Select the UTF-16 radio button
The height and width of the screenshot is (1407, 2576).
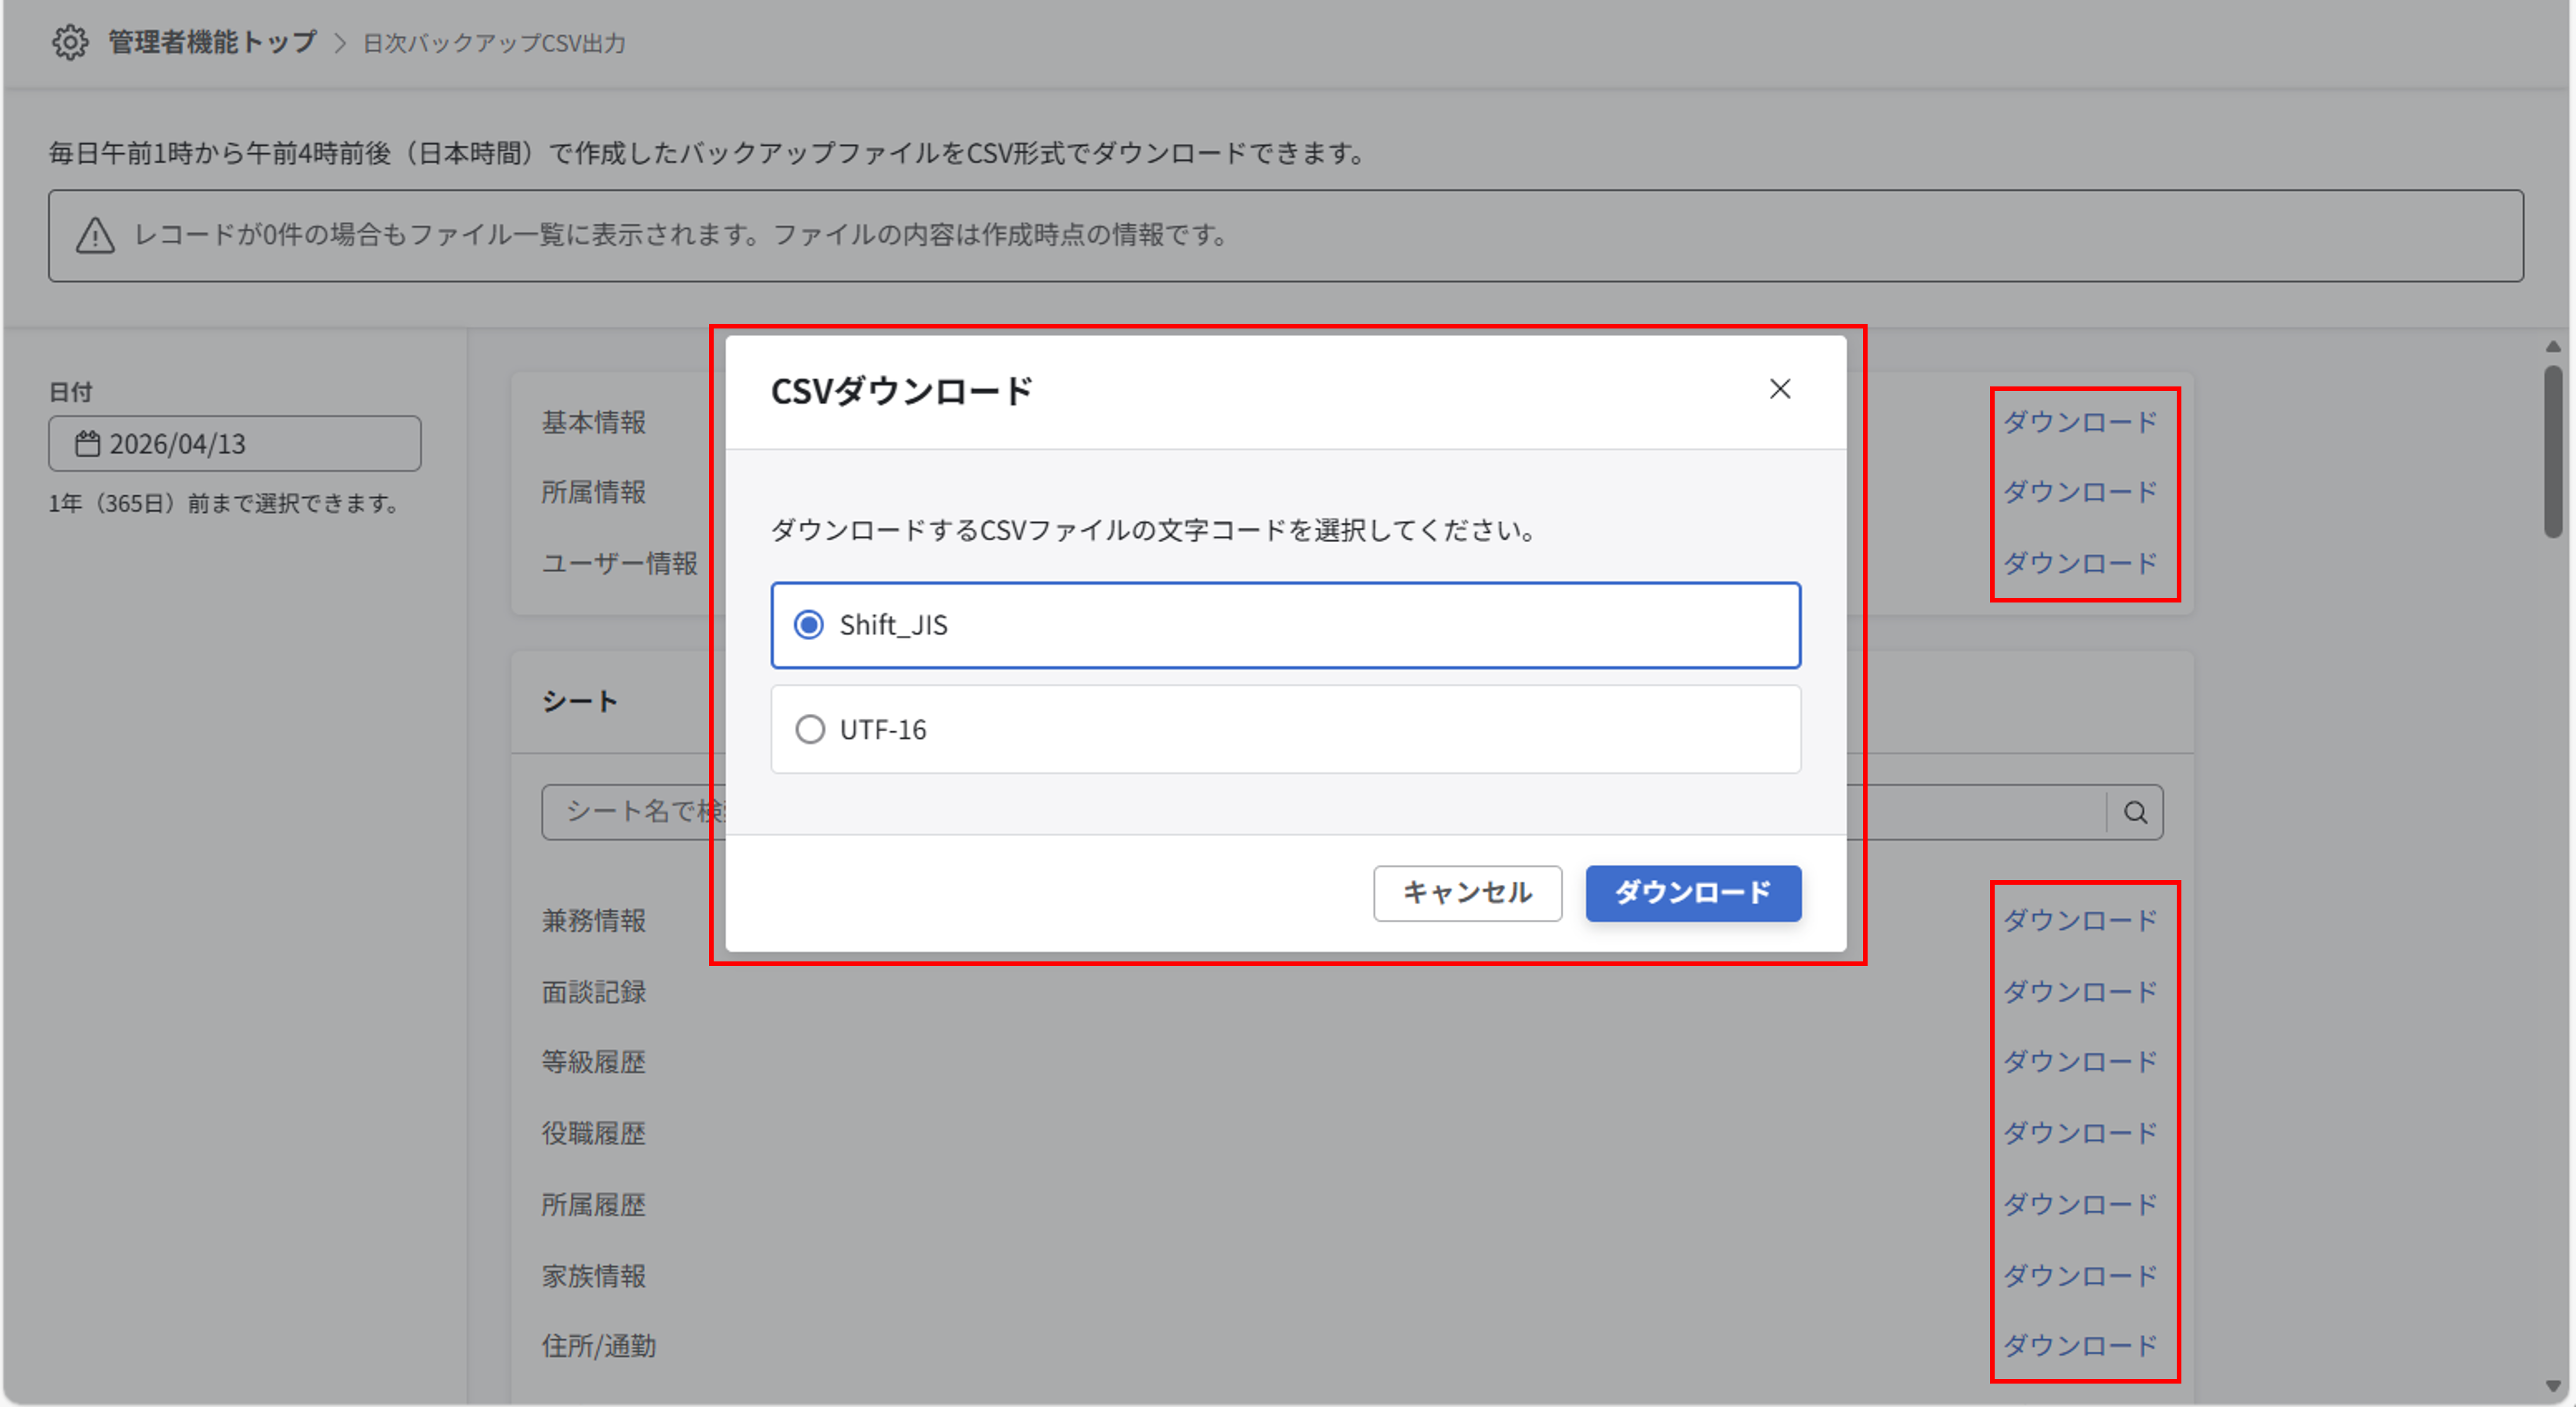point(810,729)
